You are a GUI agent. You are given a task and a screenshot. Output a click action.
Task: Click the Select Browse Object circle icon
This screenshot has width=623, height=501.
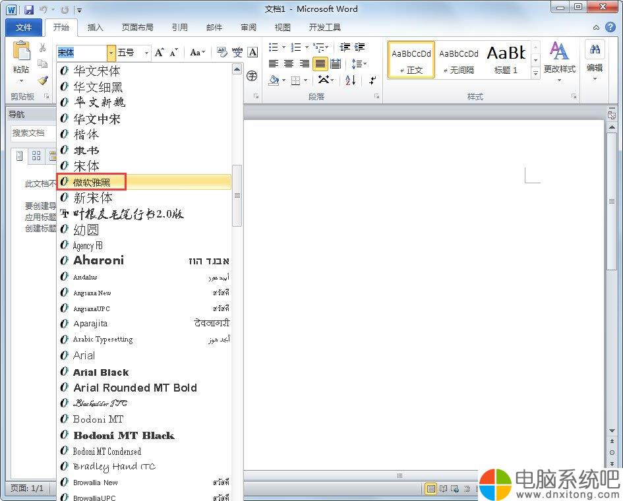[x=612, y=452]
